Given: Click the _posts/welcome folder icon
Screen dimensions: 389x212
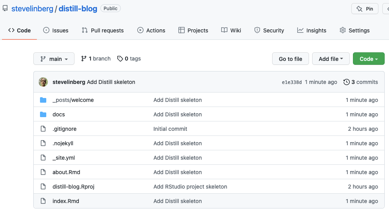Looking at the screenshot, I should click(x=43, y=100).
